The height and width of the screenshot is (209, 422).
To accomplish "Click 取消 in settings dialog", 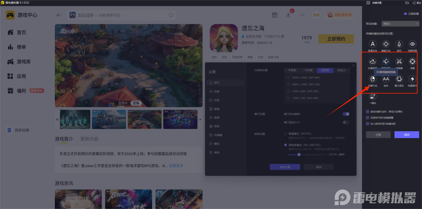I will click(x=319, y=167).
